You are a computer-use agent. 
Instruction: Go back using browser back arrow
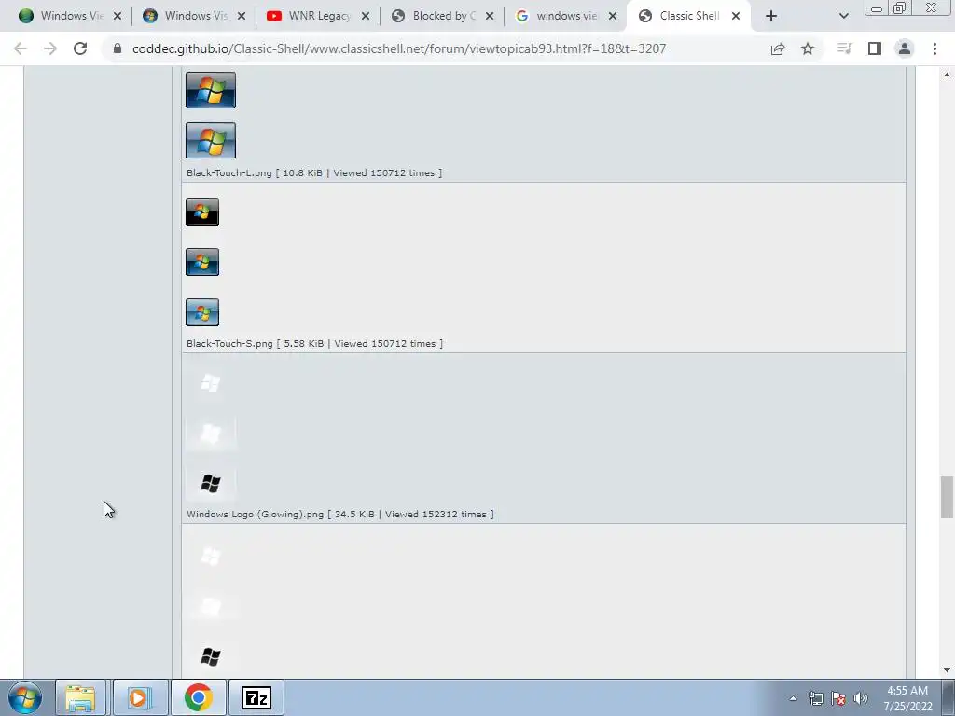tap(21, 48)
